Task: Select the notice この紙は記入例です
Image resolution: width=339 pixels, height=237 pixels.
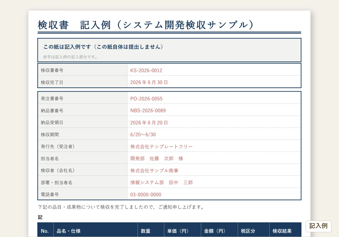Action: click(x=103, y=47)
